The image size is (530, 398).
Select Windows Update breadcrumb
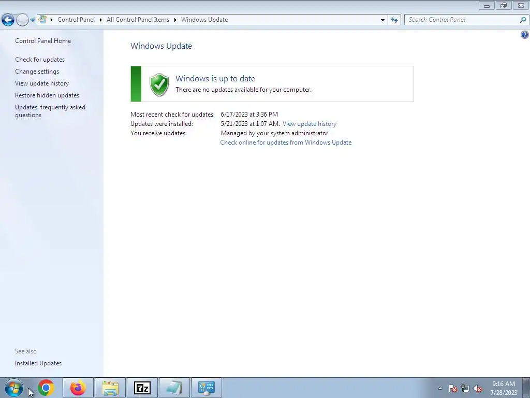pyautogui.click(x=204, y=20)
